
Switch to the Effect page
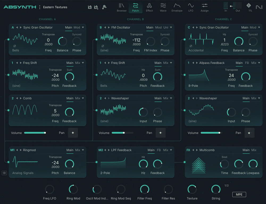coord(149,8)
